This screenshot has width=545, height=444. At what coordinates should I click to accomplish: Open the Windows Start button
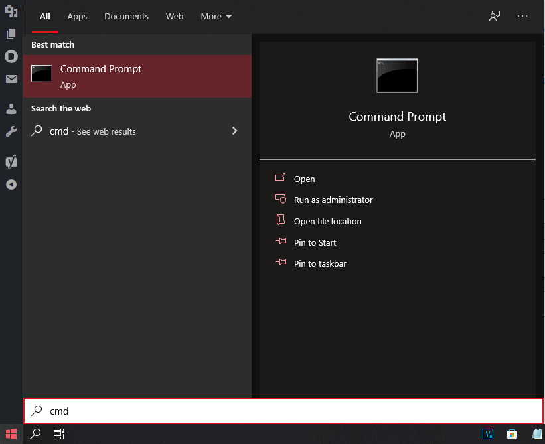point(11,434)
